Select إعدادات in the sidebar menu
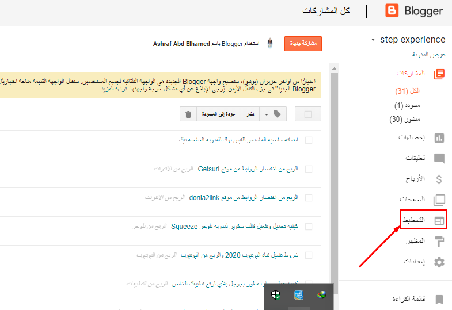The image size is (452, 310). coord(414,261)
